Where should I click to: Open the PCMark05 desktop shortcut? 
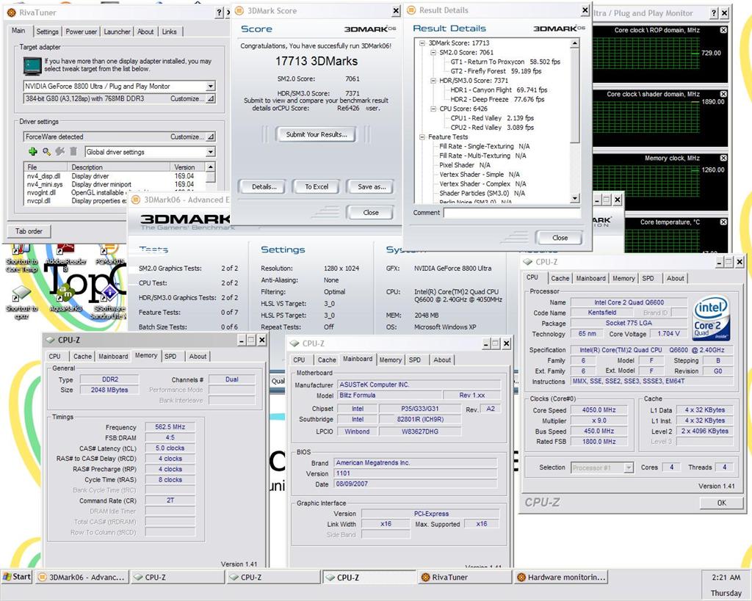point(110,255)
